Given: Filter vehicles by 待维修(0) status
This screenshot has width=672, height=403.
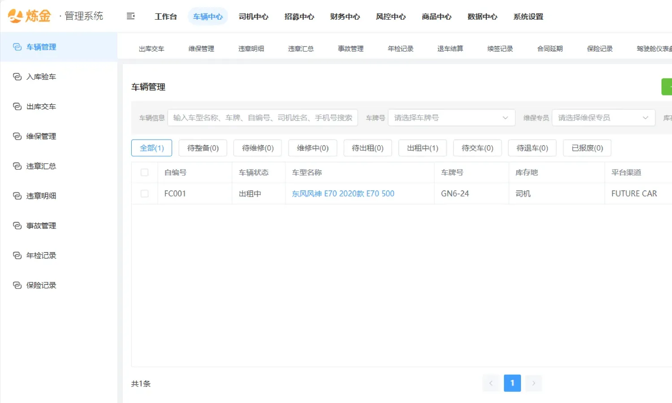Looking at the screenshot, I should 258,148.
